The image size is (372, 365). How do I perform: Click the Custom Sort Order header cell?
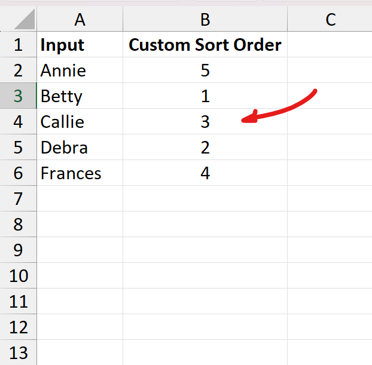(205, 45)
